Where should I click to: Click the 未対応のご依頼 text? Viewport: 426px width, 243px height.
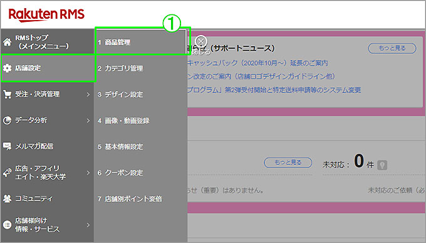point(396,191)
